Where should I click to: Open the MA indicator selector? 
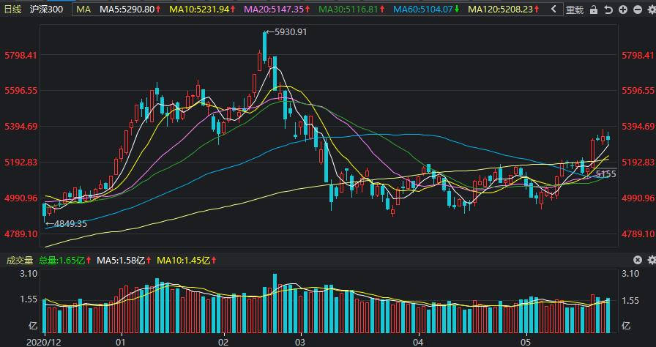point(83,10)
